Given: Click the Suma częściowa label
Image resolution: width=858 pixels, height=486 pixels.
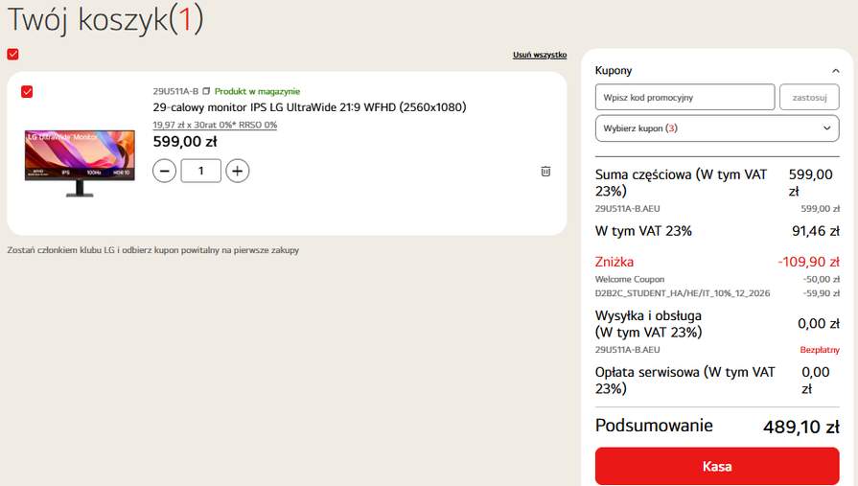Looking at the screenshot, I should click(681, 183).
